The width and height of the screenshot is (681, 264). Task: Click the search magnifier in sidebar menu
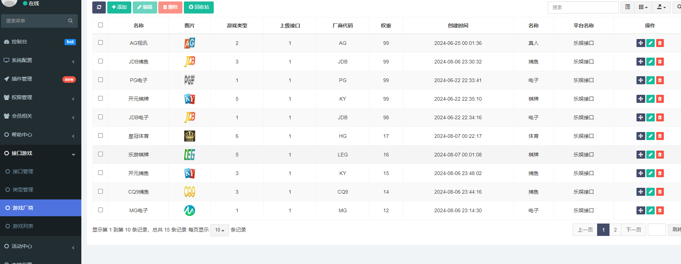coord(70,21)
